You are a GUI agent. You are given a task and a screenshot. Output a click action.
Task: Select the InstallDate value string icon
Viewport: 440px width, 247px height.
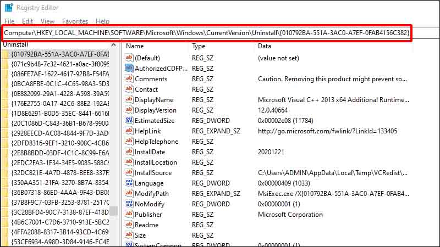click(129, 151)
